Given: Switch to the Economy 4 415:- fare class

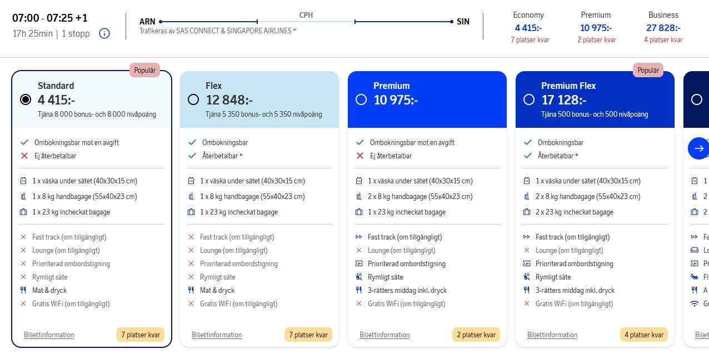Looking at the screenshot, I should [x=529, y=27].
